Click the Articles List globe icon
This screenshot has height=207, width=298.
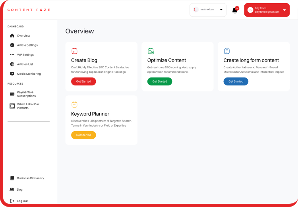point(12,64)
